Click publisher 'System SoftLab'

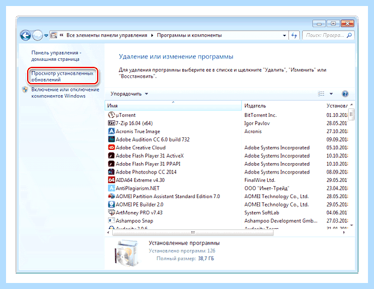[x=262, y=213]
